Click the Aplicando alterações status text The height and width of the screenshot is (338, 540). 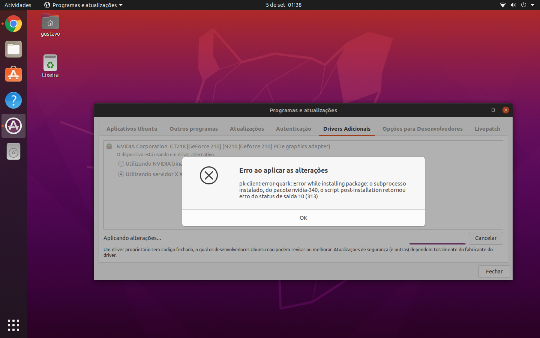click(x=132, y=238)
